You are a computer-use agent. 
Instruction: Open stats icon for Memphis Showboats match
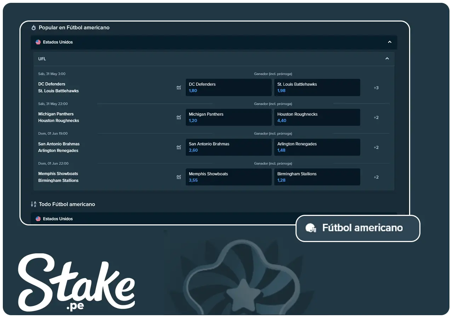coord(179,177)
